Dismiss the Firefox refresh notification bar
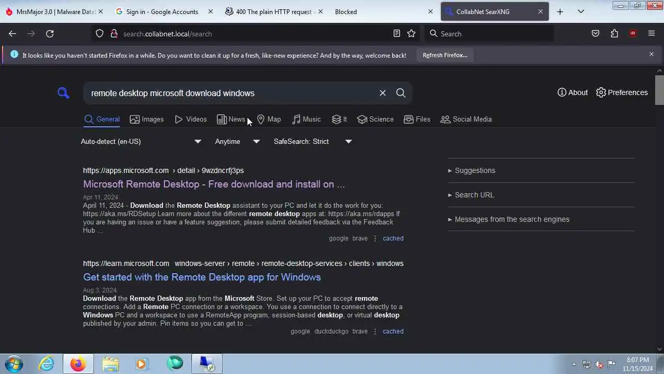 click(652, 54)
